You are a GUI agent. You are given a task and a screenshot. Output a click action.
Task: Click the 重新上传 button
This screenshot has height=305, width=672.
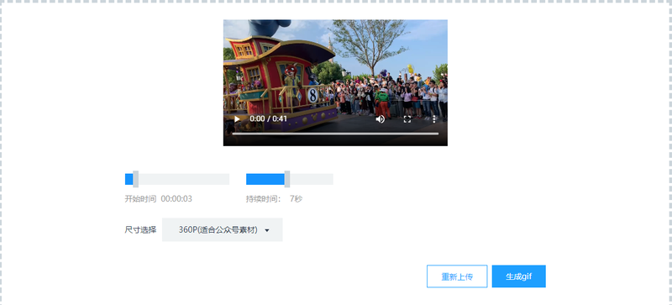457,276
